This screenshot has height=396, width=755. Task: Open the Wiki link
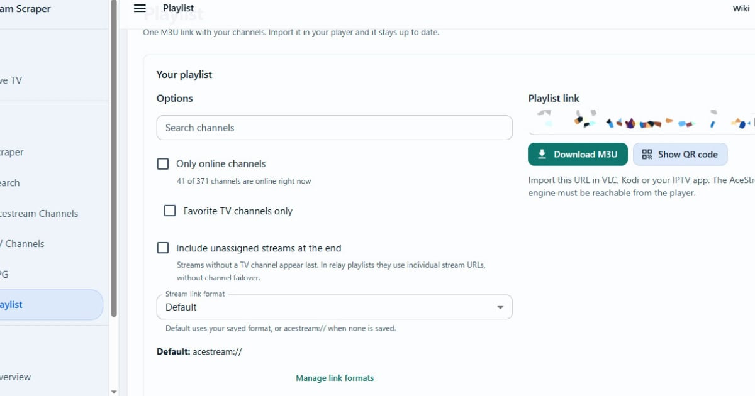(741, 8)
